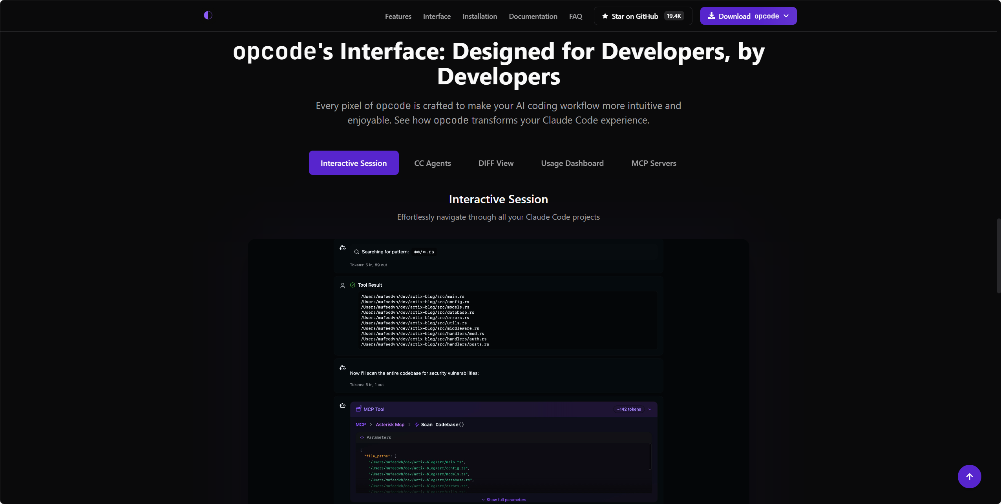Click the Star on GitHub button
This screenshot has height=504, width=1001.
pyautogui.click(x=643, y=16)
